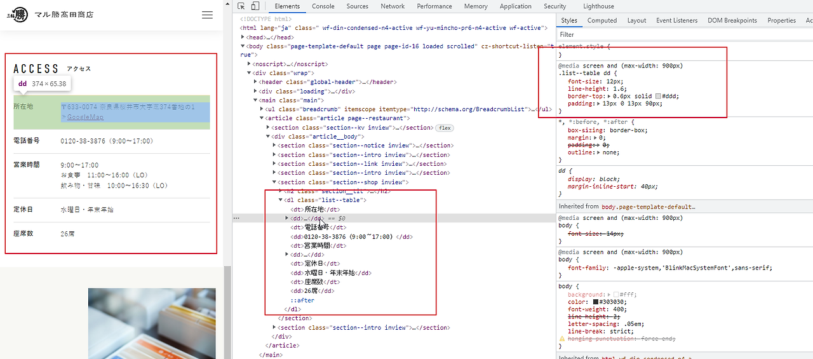
Task: Collapse the dl list--table node
Action: (281, 200)
